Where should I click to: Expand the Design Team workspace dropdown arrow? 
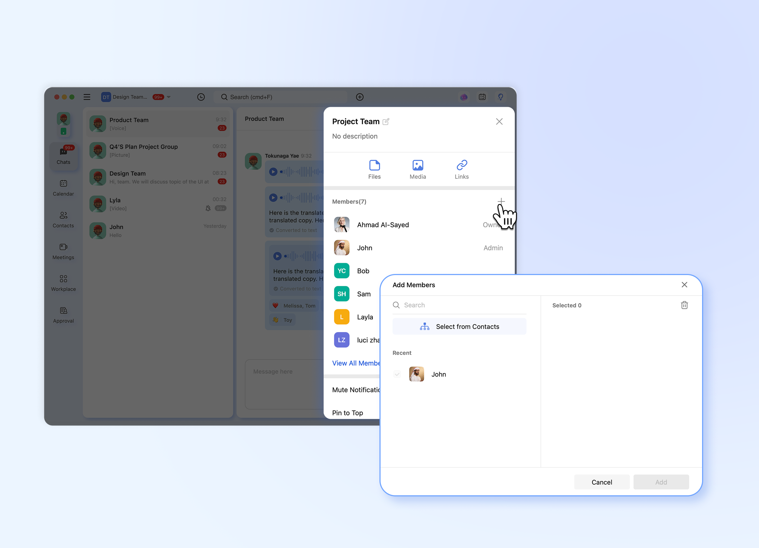tap(169, 97)
